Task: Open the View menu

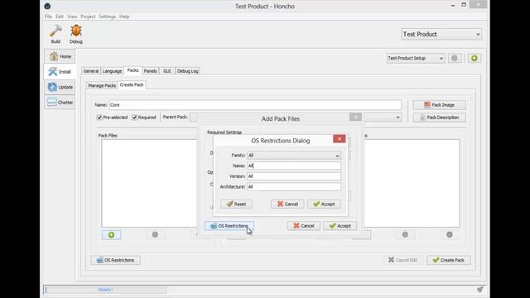Action: (72, 17)
